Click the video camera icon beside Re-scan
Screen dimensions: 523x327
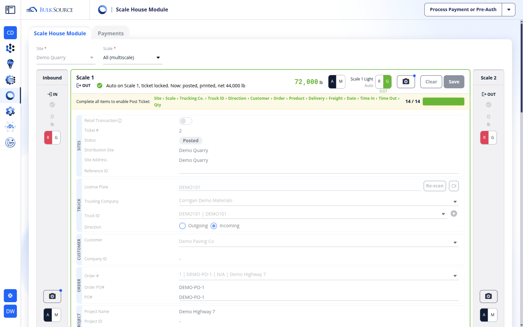tap(454, 186)
